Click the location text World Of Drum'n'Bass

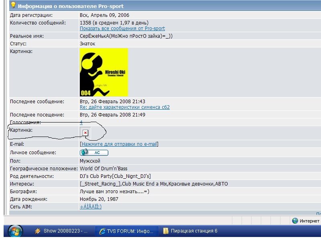103,168
